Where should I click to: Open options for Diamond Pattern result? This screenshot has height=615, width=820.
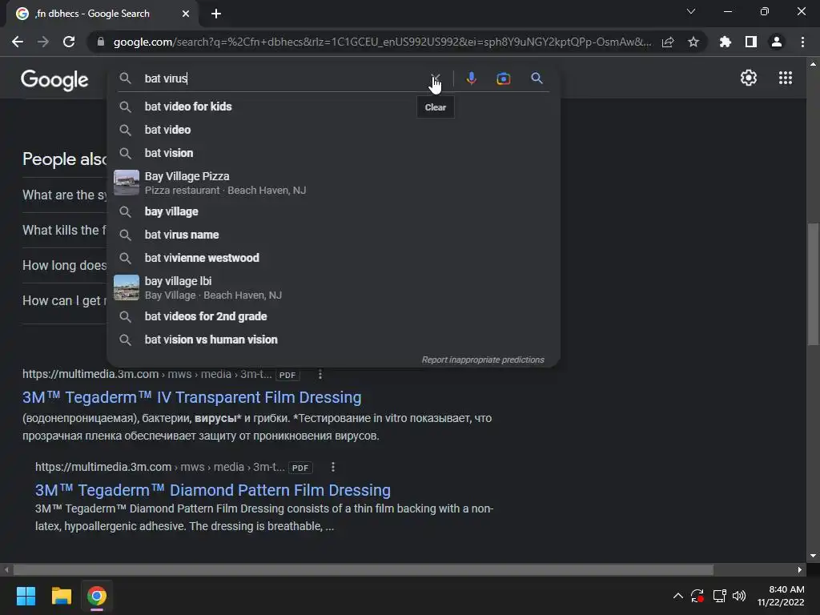[332, 467]
